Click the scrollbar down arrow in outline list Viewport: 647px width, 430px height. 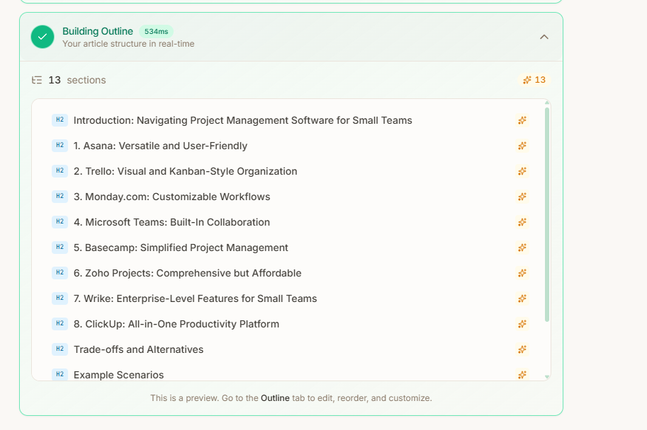tap(546, 377)
